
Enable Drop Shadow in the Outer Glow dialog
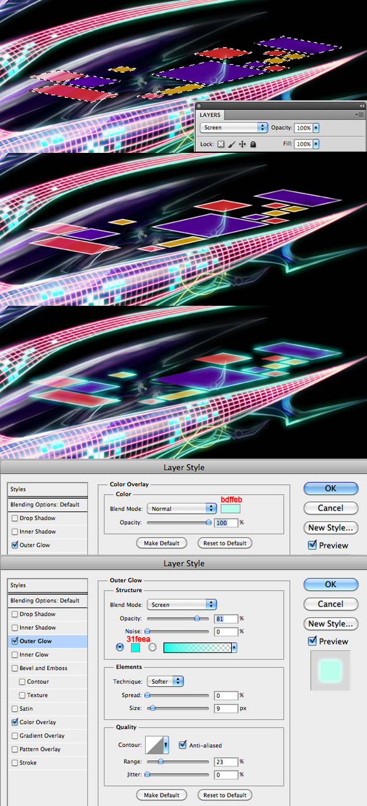[x=15, y=614]
